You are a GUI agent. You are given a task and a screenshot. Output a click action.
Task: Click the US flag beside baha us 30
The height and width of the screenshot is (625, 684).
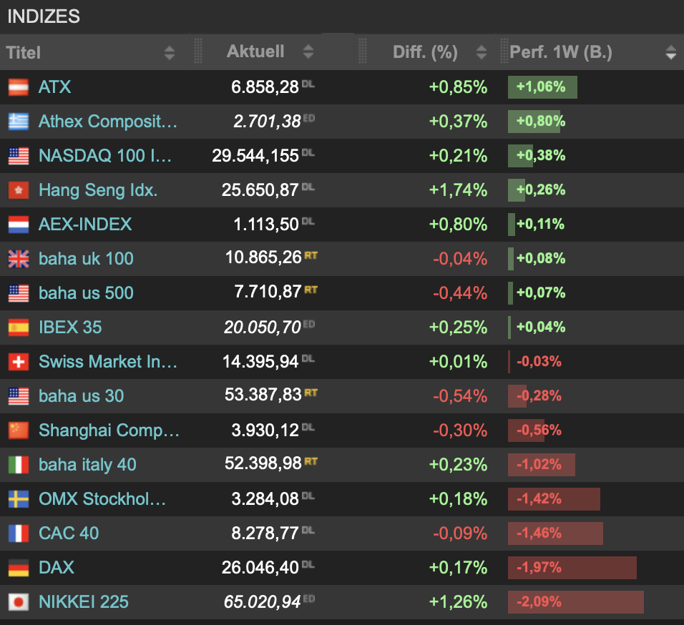(19, 397)
